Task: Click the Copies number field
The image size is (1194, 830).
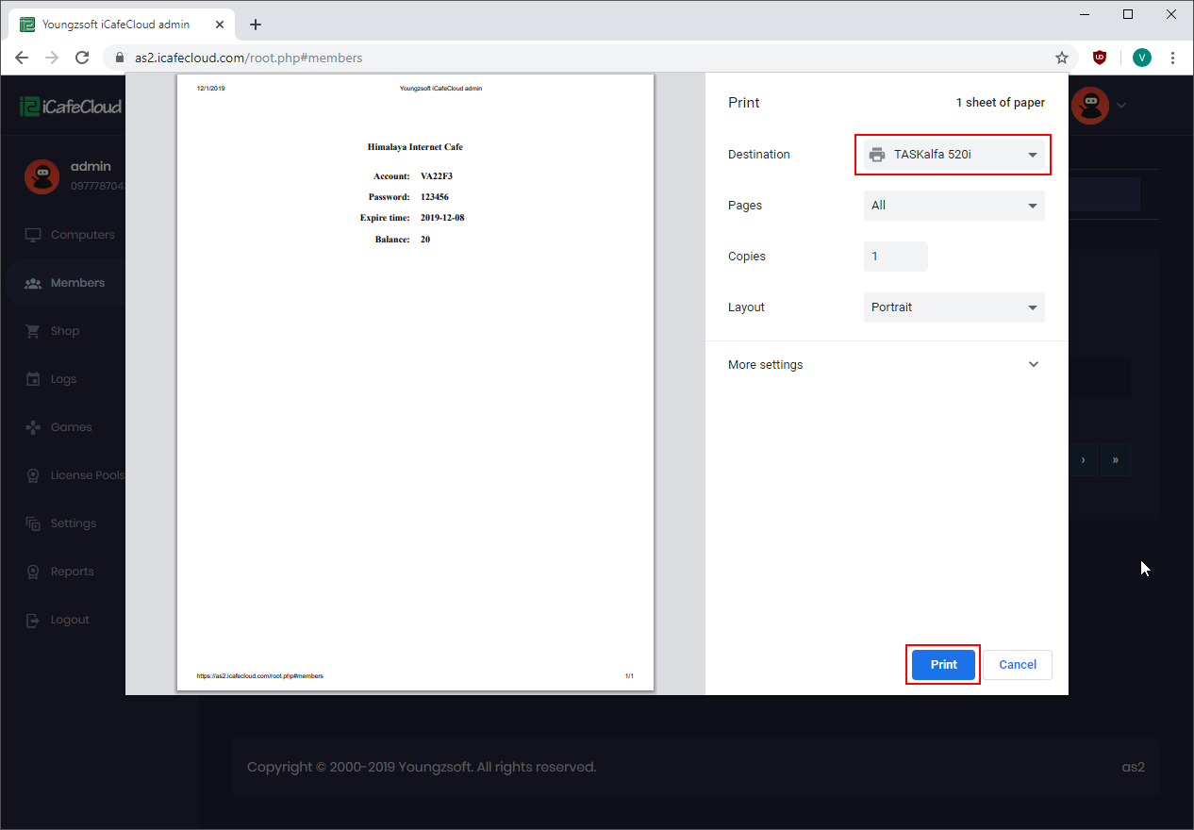Action: coord(895,257)
